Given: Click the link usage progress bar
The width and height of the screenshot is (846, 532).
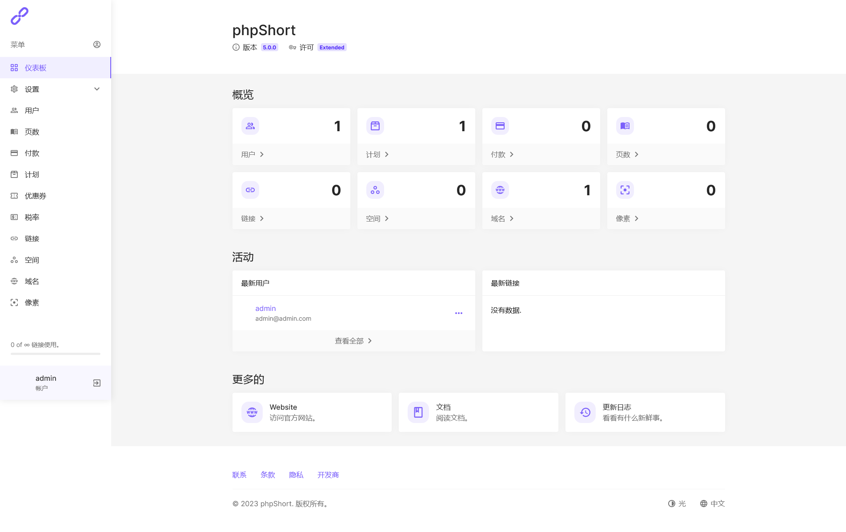Looking at the screenshot, I should coord(56,354).
